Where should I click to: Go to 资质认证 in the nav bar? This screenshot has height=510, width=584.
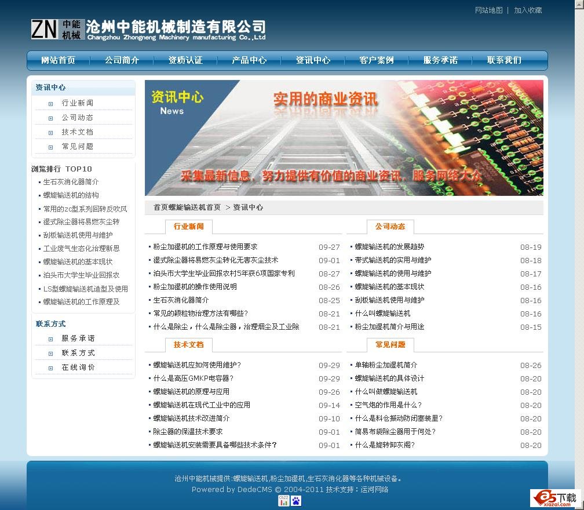click(185, 60)
